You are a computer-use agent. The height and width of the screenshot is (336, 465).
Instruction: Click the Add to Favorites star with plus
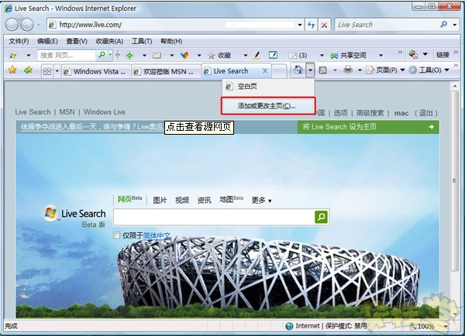(28, 70)
